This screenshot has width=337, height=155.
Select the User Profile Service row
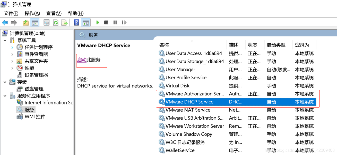click(x=237, y=78)
